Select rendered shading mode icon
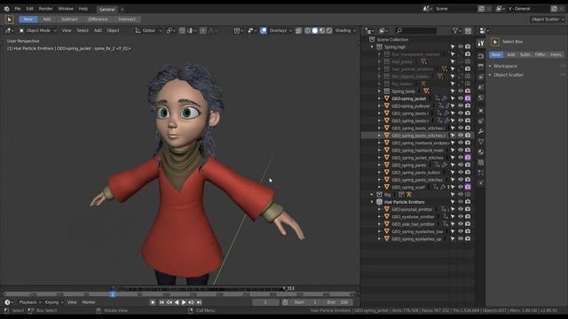Screen dimensions: 568x319 (329, 31)
